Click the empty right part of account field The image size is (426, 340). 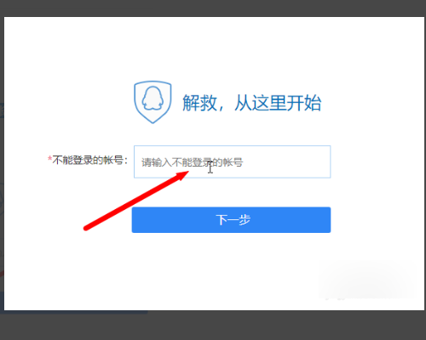coord(287,161)
